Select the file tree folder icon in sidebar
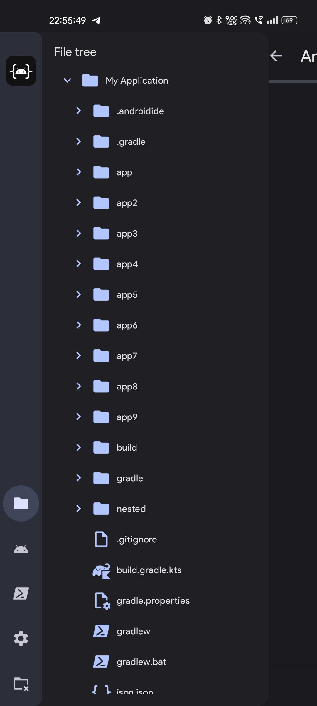317x706 pixels. point(21,503)
